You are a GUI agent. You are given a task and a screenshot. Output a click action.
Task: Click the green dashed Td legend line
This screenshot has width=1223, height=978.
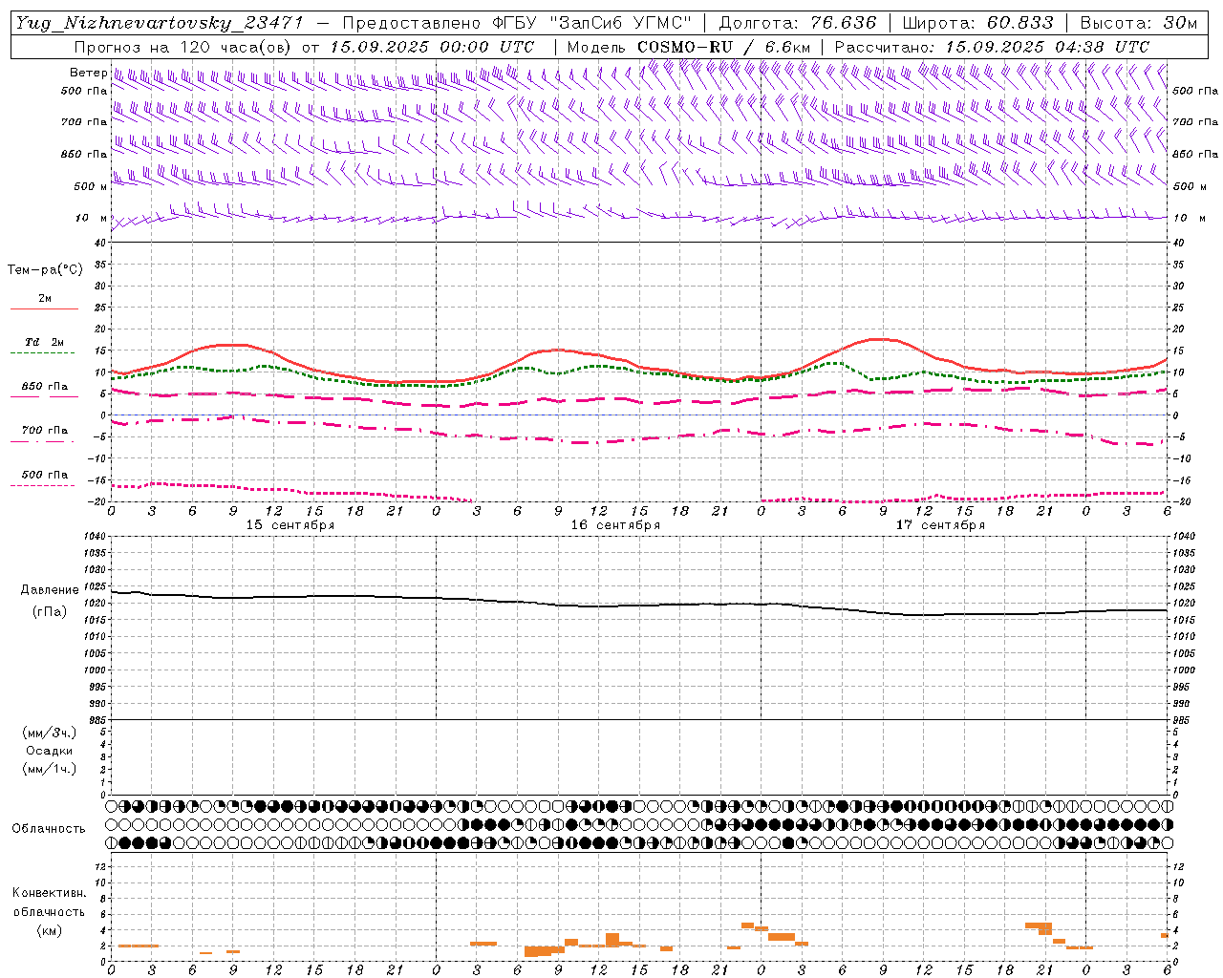point(42,352)
